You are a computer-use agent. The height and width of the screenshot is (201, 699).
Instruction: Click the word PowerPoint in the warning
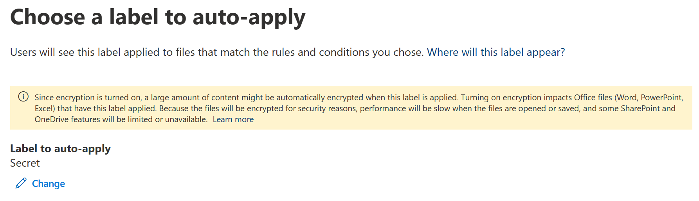[661, 98]
